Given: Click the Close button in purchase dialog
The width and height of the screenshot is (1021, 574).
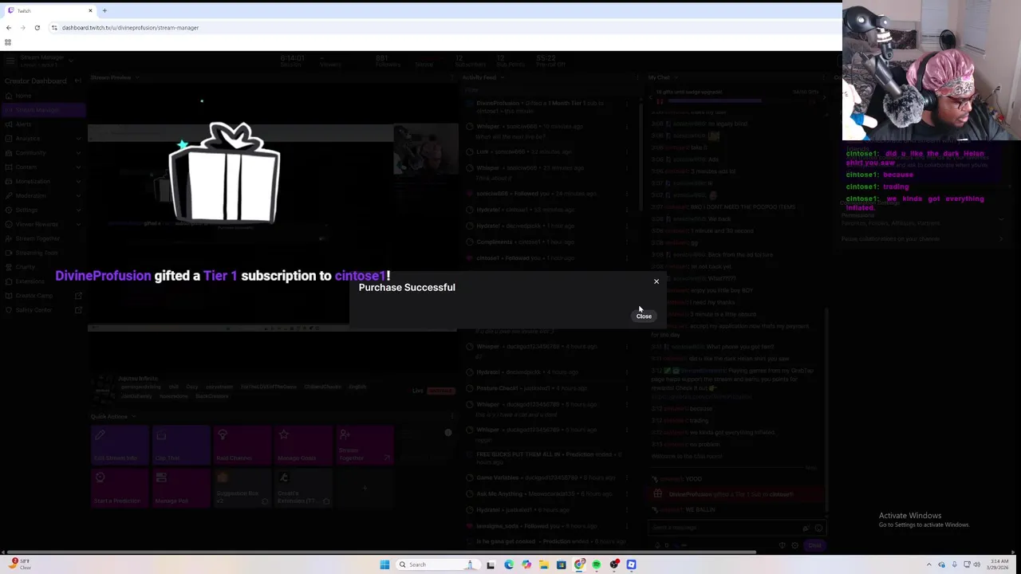Looking at the screenshot, I should pos(644,316).
